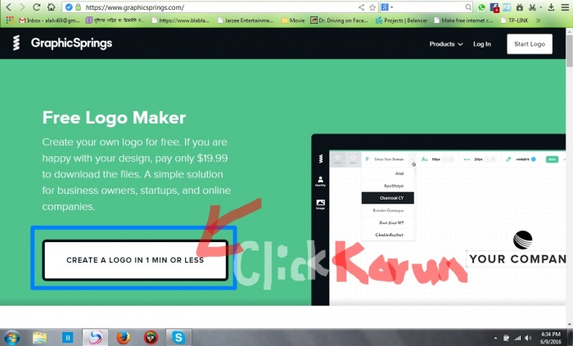Go back with the browser Back arrow

9,7
